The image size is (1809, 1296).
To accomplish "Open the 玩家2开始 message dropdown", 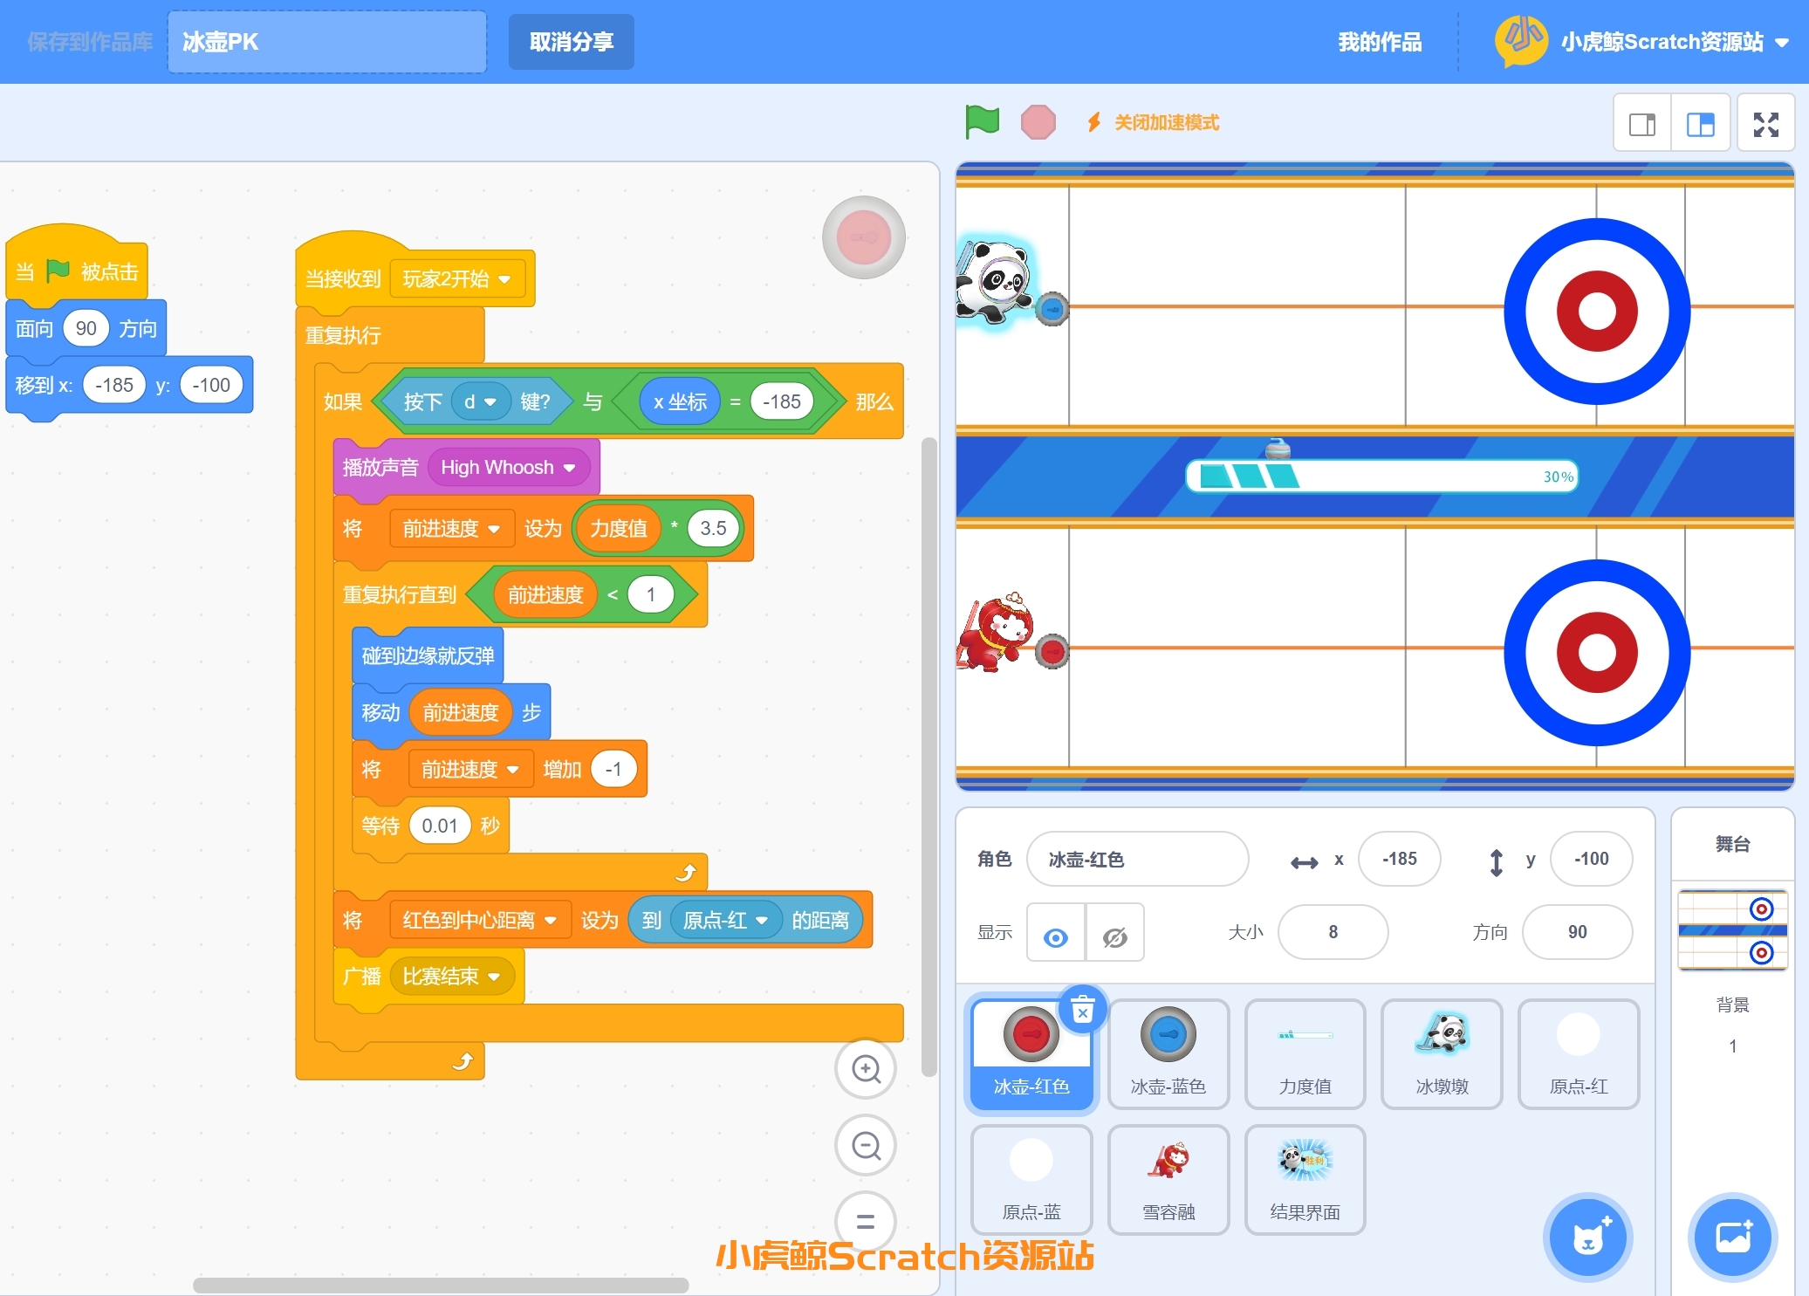I will (456, 279).
